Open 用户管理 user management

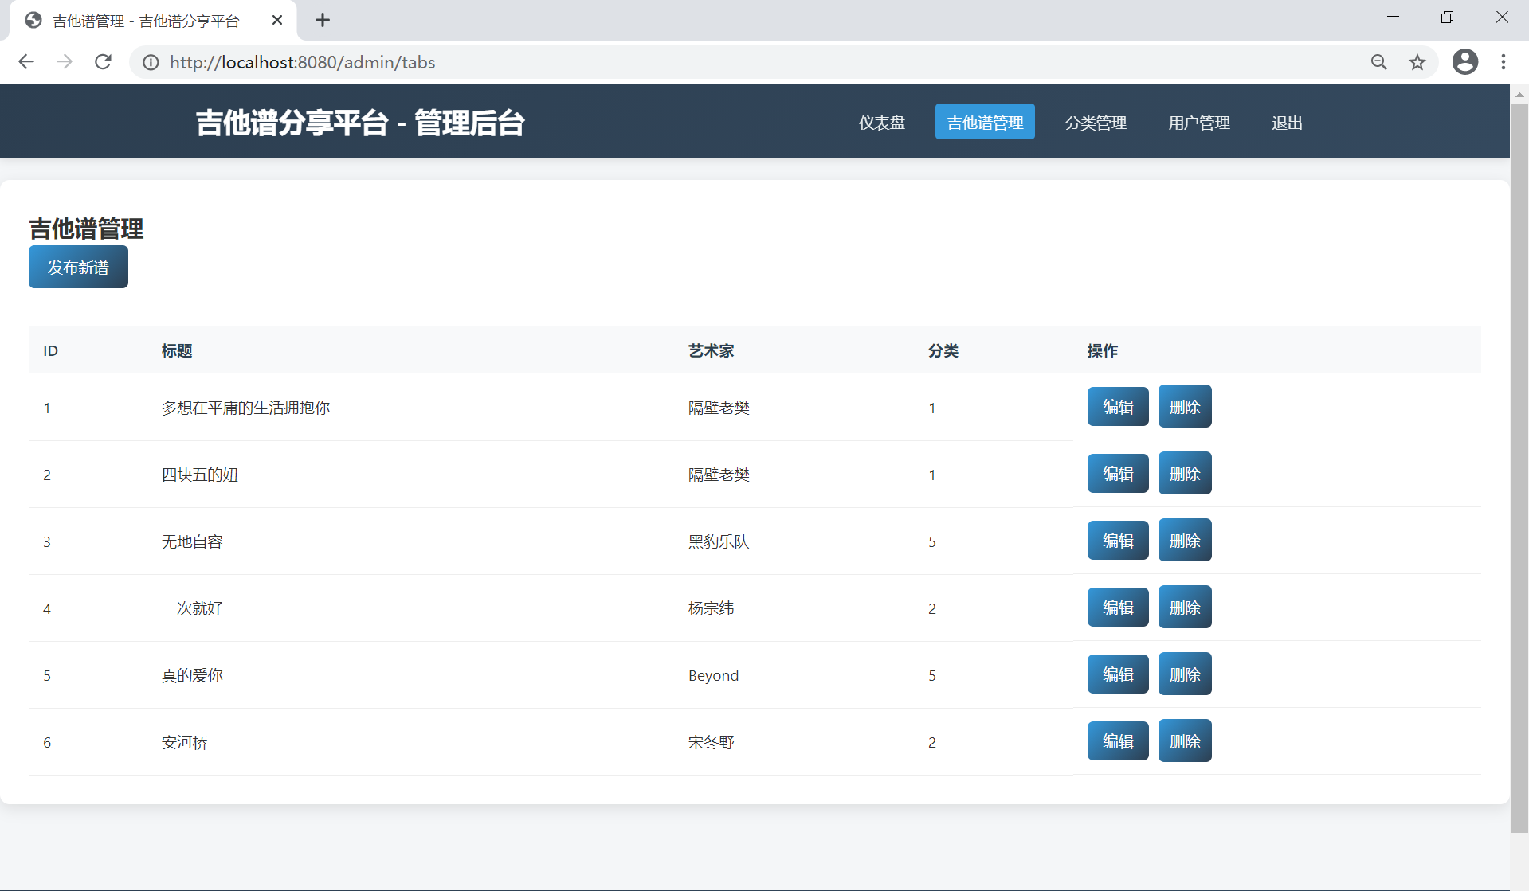pos(1198,123)
